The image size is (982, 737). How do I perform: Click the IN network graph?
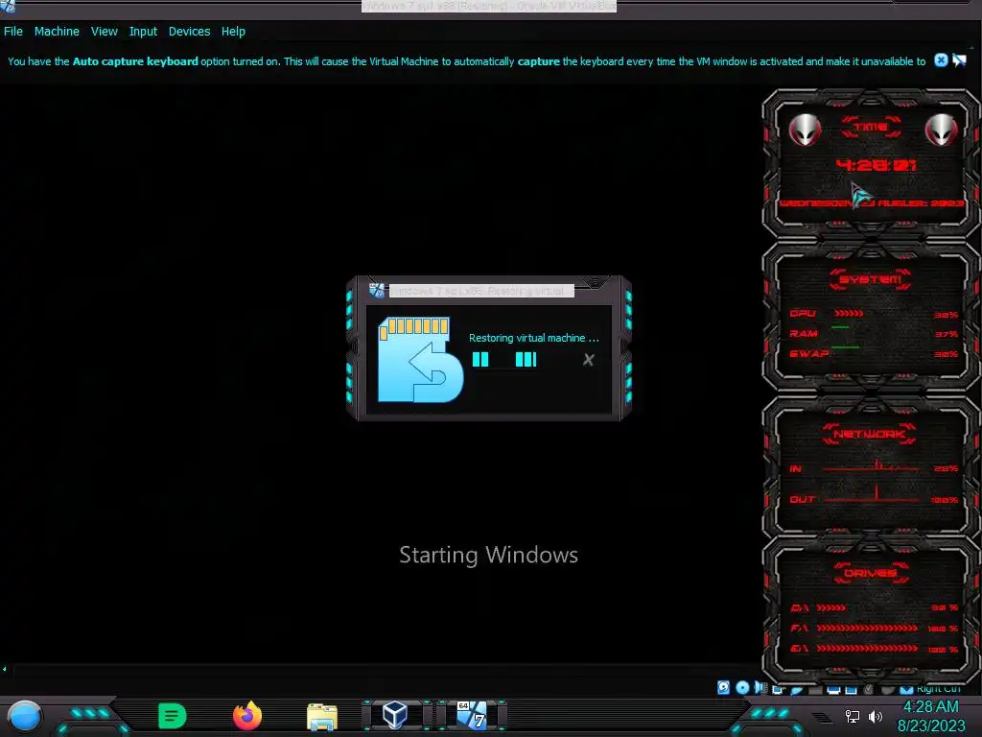(871, 466)
